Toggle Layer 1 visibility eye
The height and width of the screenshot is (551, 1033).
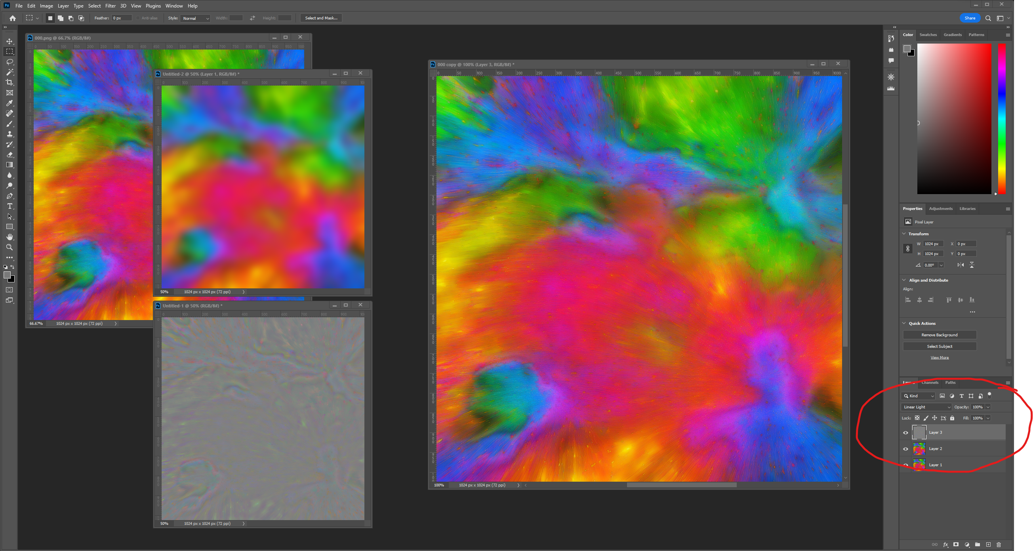(x=905, y=465)
